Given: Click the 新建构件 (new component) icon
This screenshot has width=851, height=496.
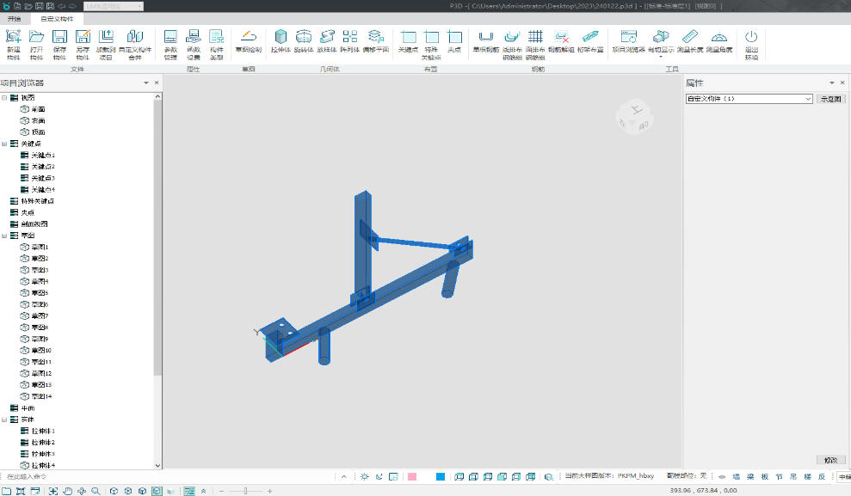Looking at the screenshot, I should coord(13,43).
